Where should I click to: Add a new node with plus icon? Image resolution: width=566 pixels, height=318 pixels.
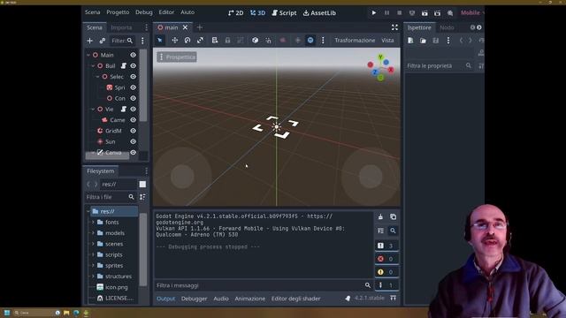point(90,41)
